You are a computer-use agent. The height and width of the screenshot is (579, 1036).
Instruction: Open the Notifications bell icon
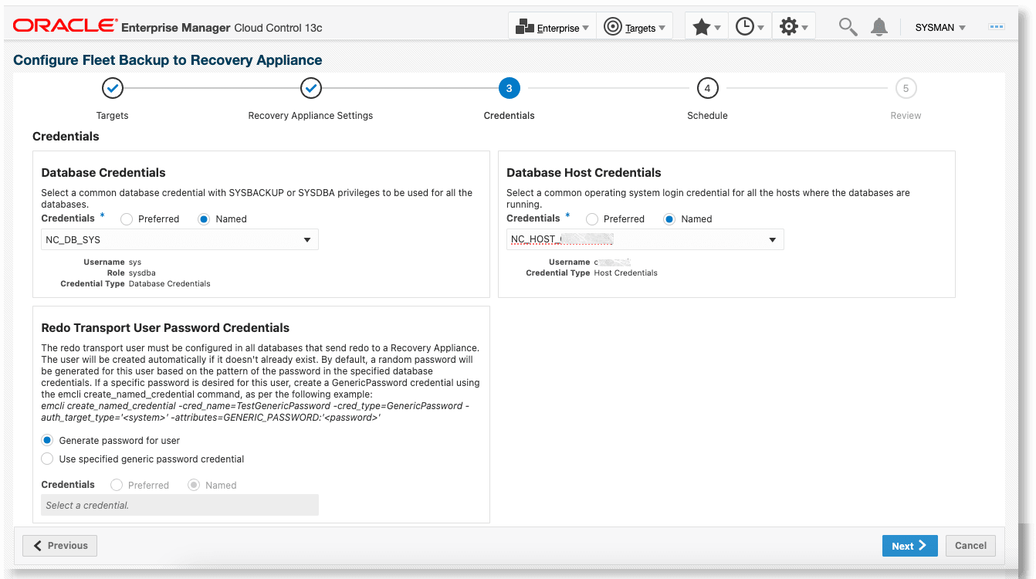pos(879,25)
